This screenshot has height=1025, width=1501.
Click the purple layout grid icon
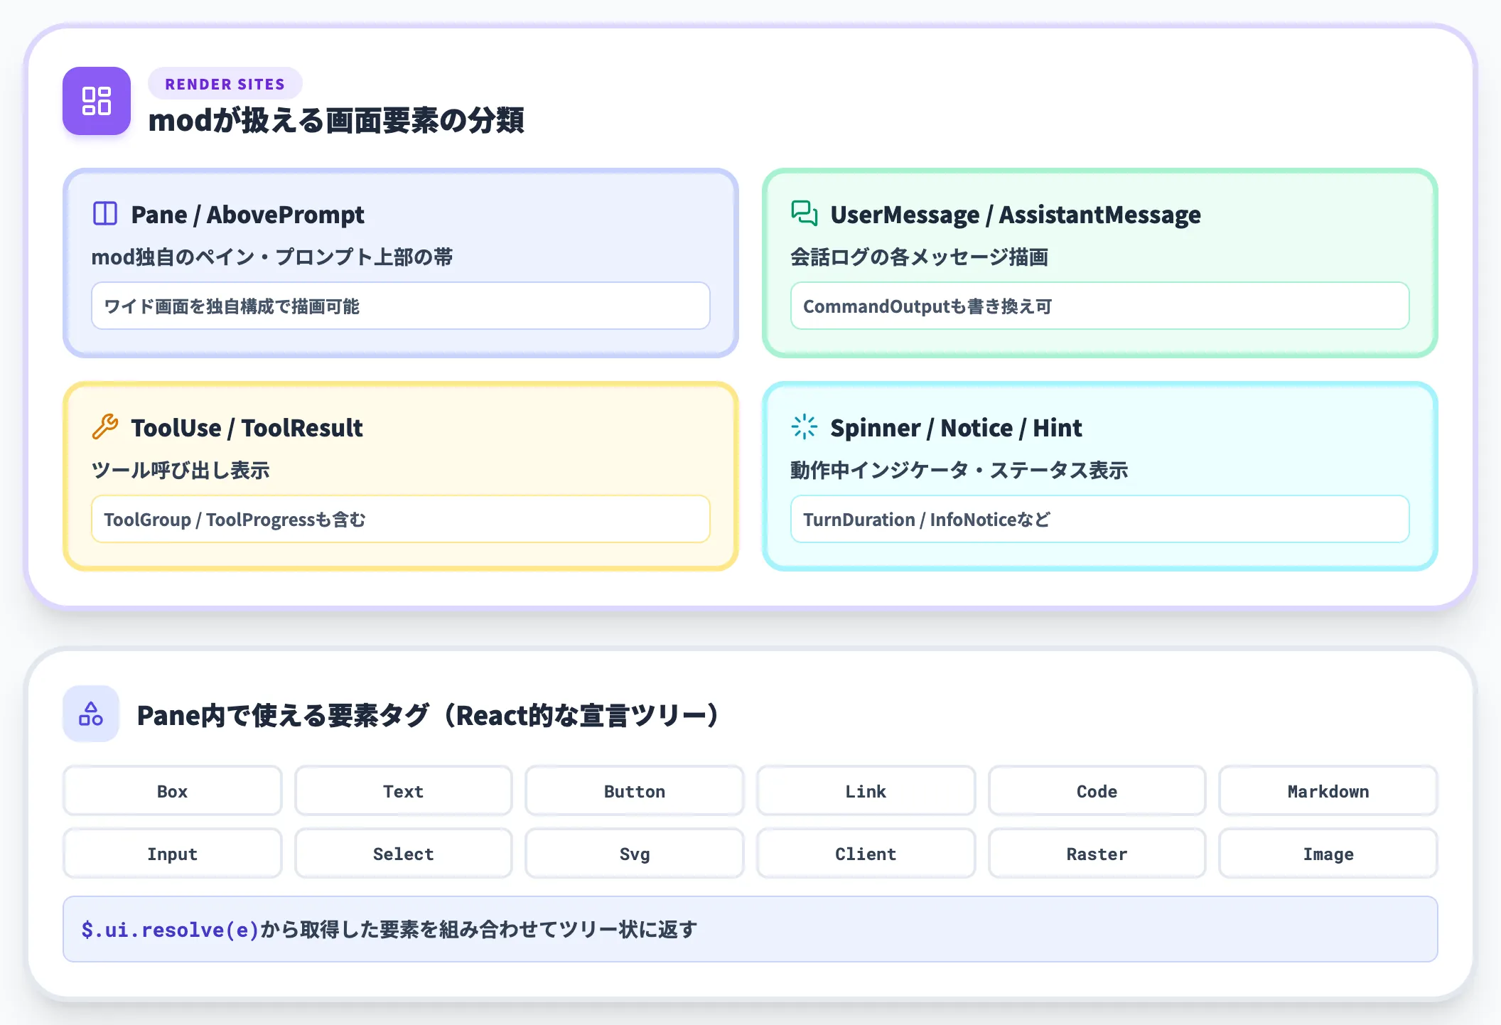tap(97, 101)
